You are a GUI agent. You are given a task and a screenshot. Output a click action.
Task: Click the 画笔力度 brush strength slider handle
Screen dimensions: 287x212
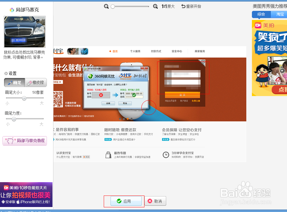(x=14, y=119)
